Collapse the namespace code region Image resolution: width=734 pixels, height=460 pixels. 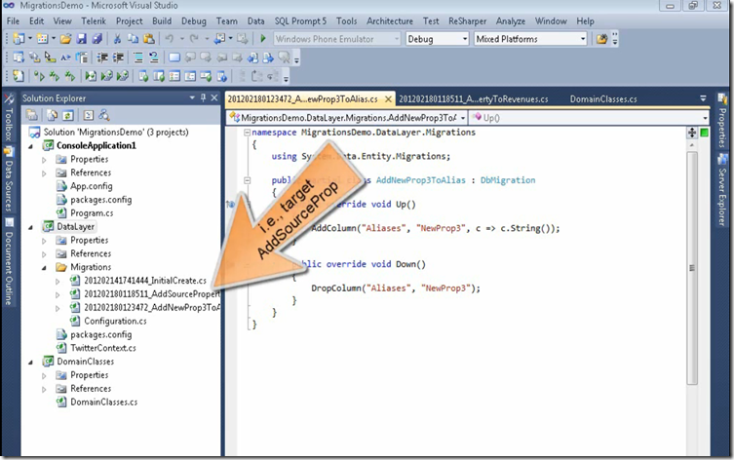point(247,133)
